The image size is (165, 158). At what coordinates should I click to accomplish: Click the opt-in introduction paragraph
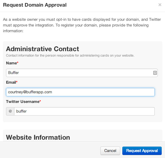(82, 25)
